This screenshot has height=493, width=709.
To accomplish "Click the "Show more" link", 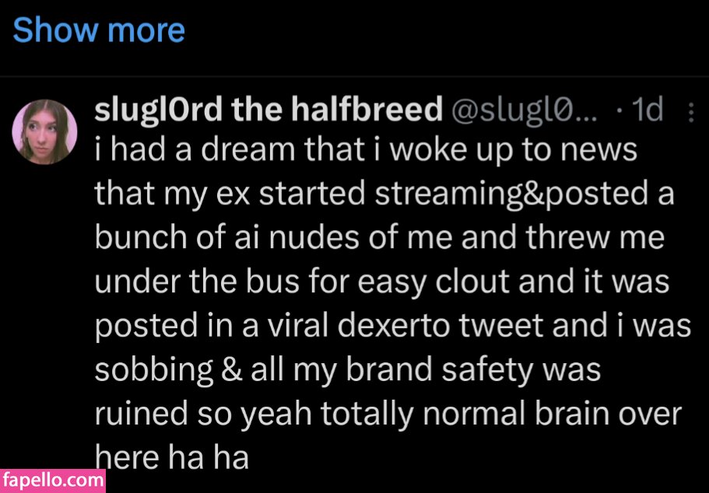I will coord(99,30).
